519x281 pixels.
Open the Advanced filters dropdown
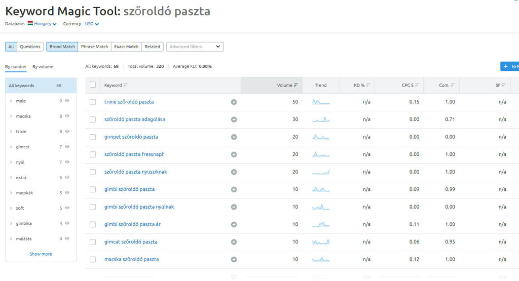click(195, 47)
